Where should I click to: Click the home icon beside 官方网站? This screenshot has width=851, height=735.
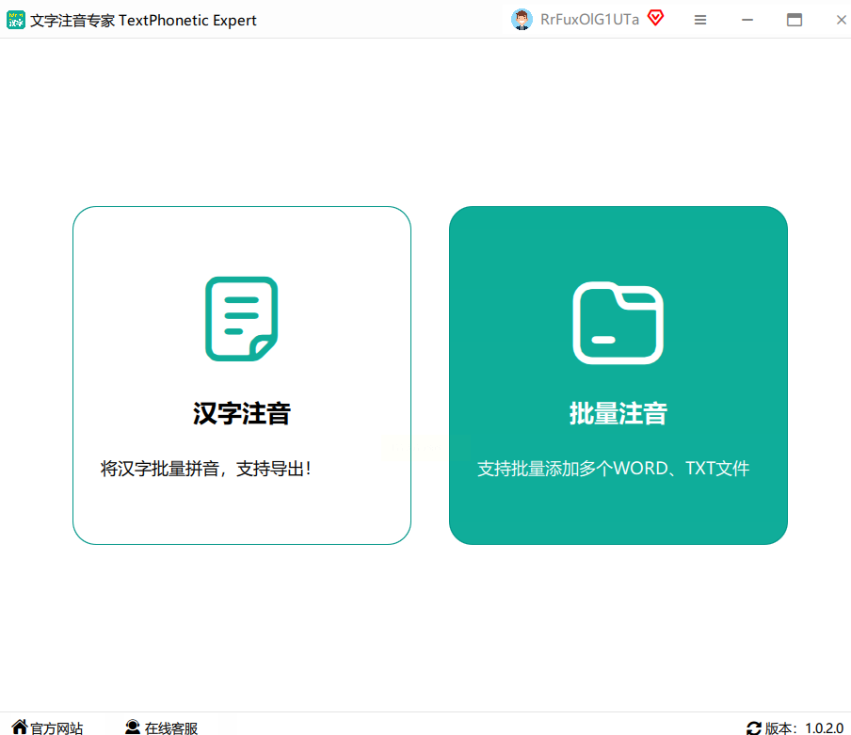coord(20,727)
